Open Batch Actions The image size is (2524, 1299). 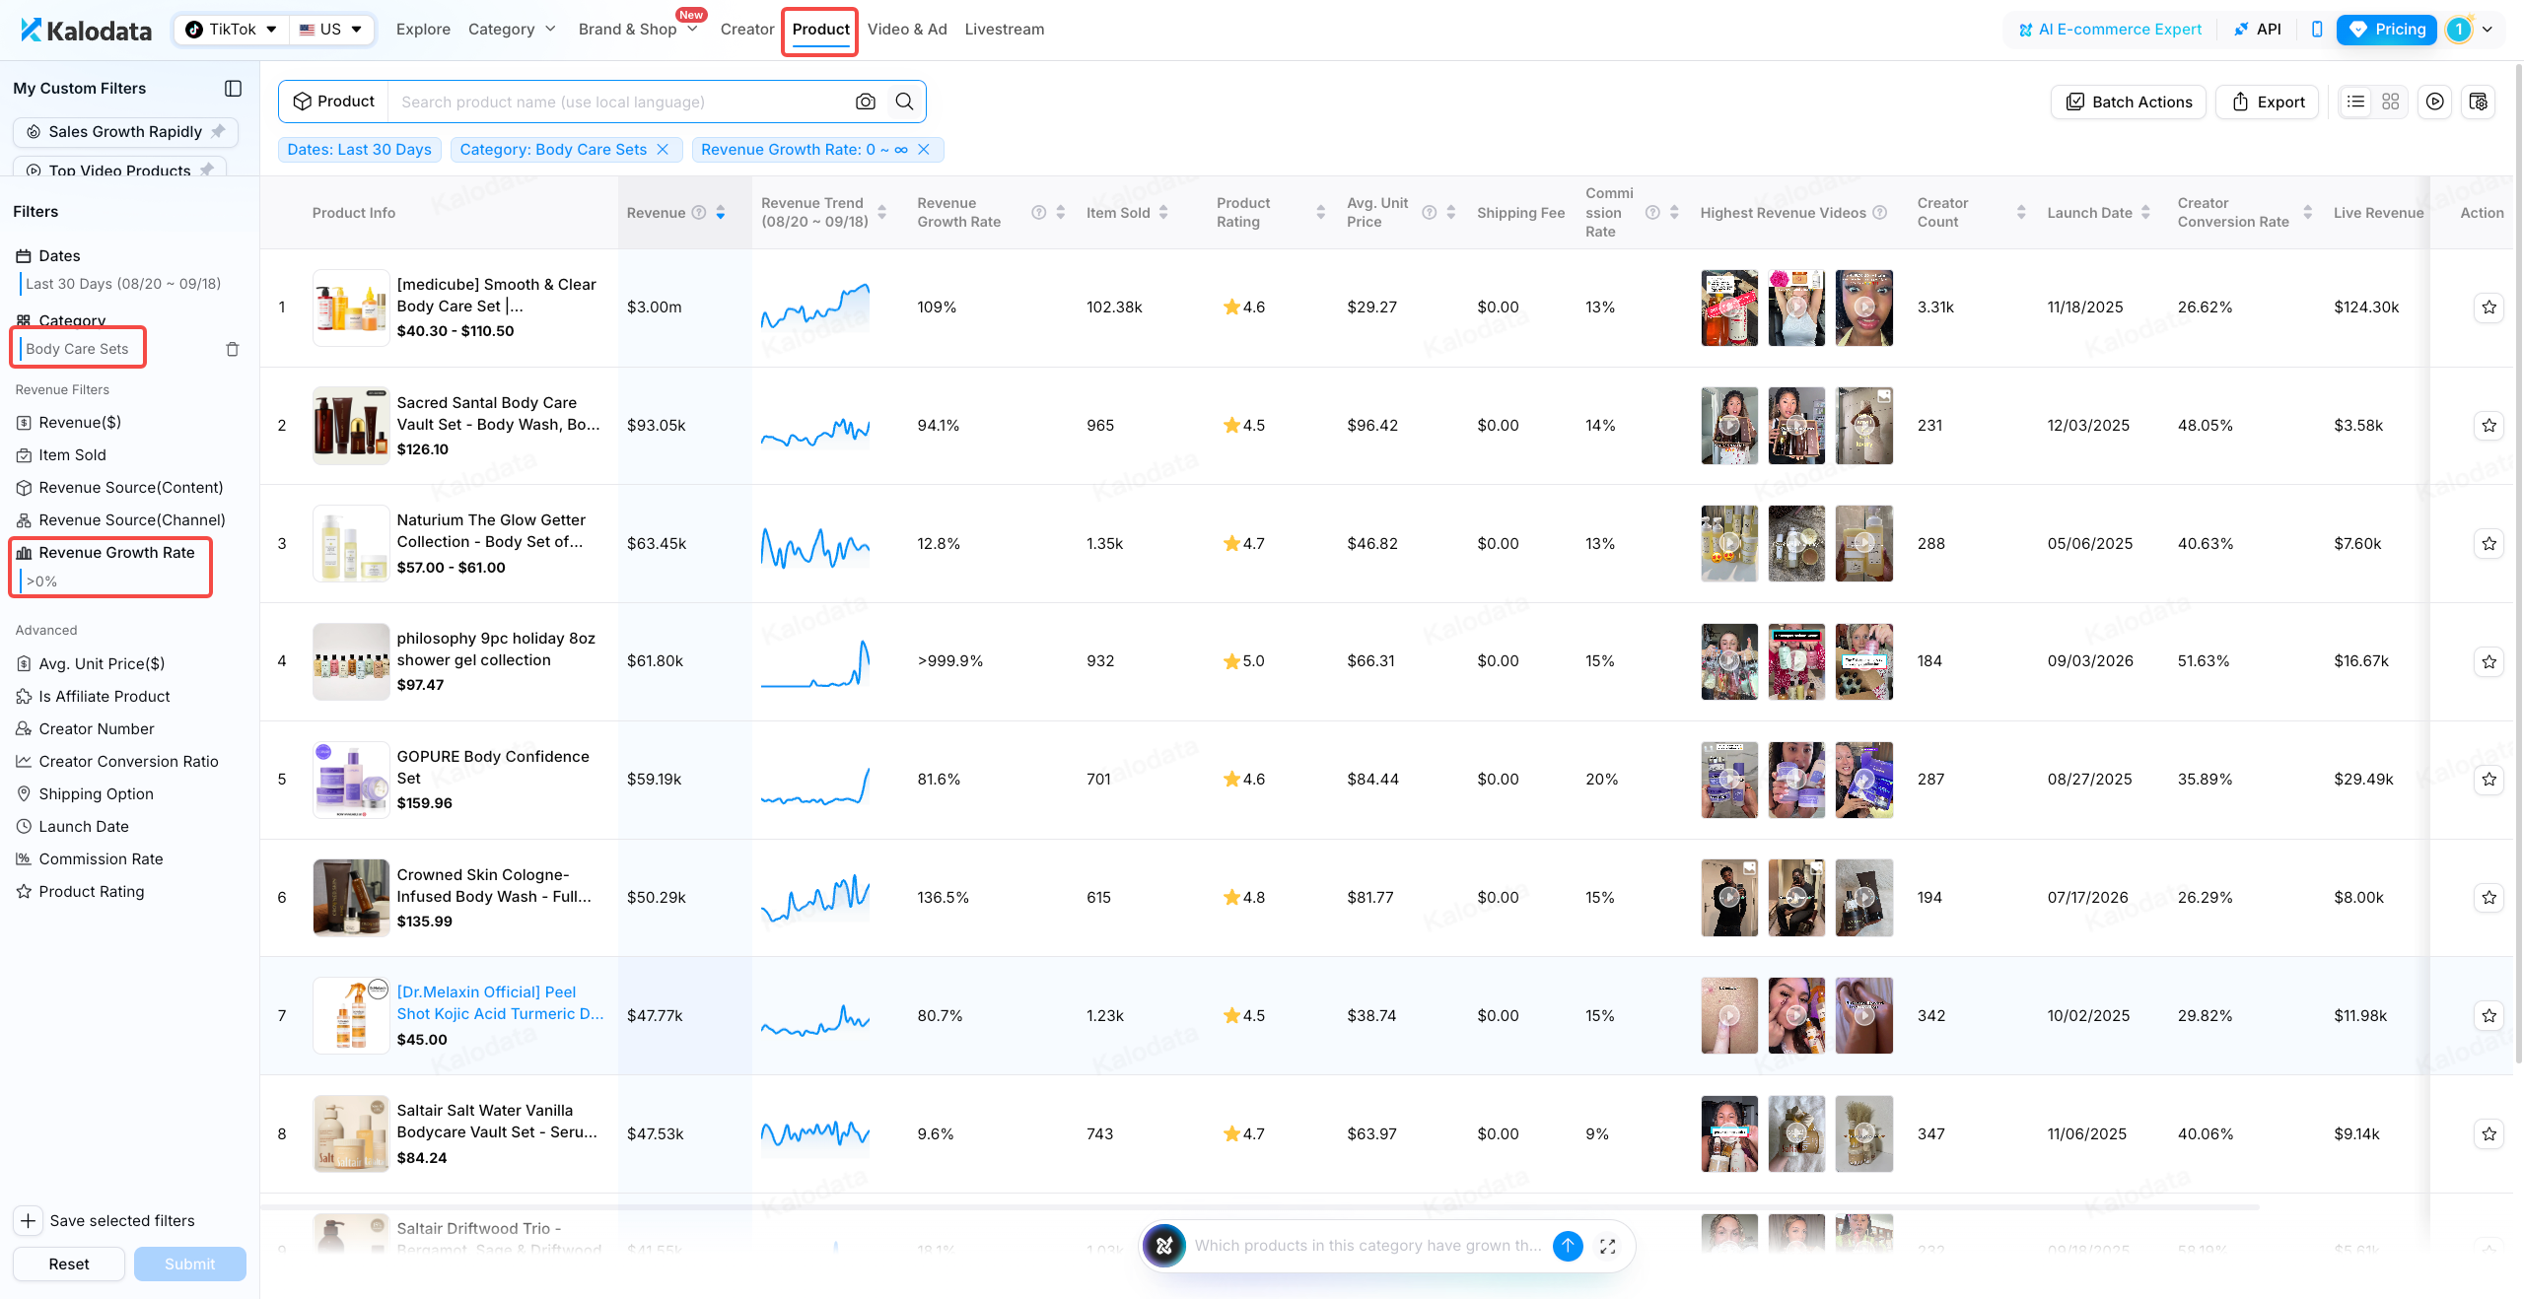tap(2129, 102)
